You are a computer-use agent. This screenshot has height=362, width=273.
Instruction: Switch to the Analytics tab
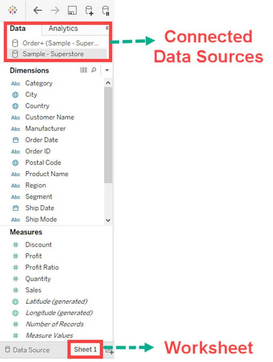[x=63, y=29]
